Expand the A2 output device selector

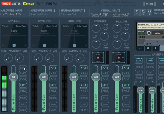pyautogui.click(x=143, y=12)
